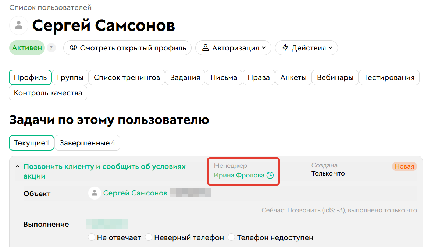
Task: Click the Новая status badge
Action: (404, 166)
